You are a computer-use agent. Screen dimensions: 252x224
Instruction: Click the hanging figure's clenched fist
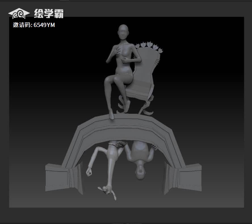tap(89, 172)
